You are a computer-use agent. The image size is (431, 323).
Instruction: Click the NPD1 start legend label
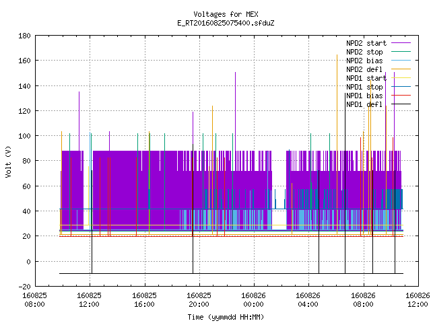[x=366, y=78]
